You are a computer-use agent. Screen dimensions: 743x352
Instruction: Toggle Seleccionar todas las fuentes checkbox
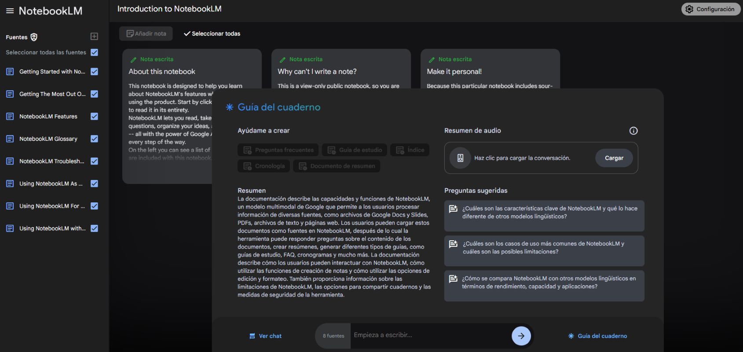click(x=94, y=52)
